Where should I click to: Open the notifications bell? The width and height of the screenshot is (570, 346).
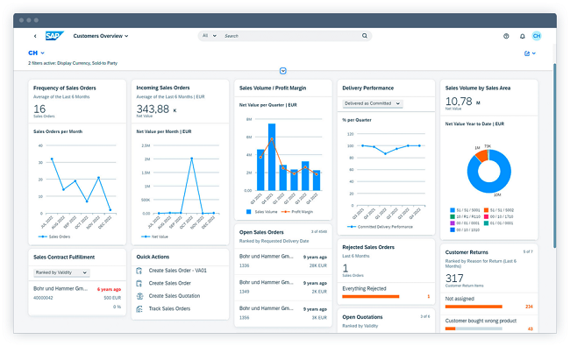(523, 36)
